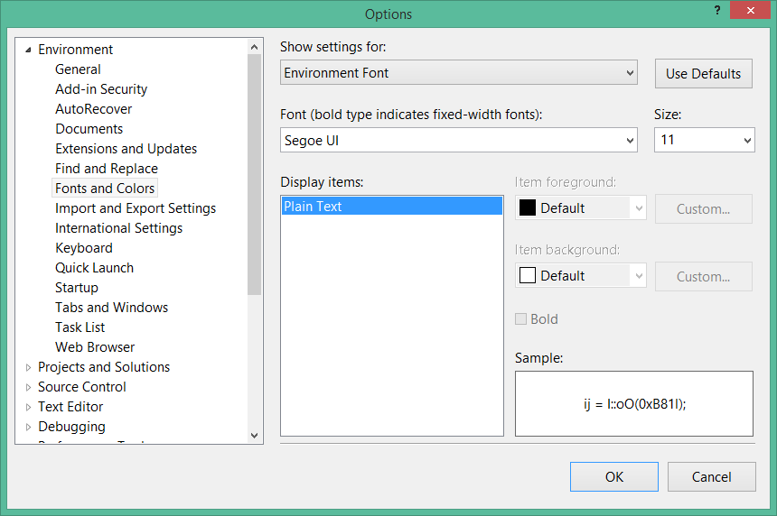The width and height of the screenshot is (777, 516).
Task: Select Keyboard in the Environment tree
Action: pos(84,248)
